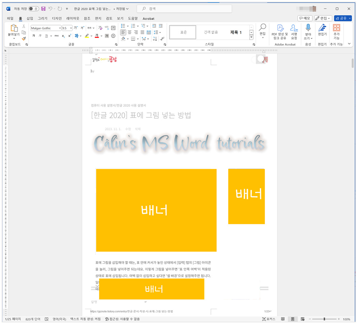Toggle character shading

107,36
